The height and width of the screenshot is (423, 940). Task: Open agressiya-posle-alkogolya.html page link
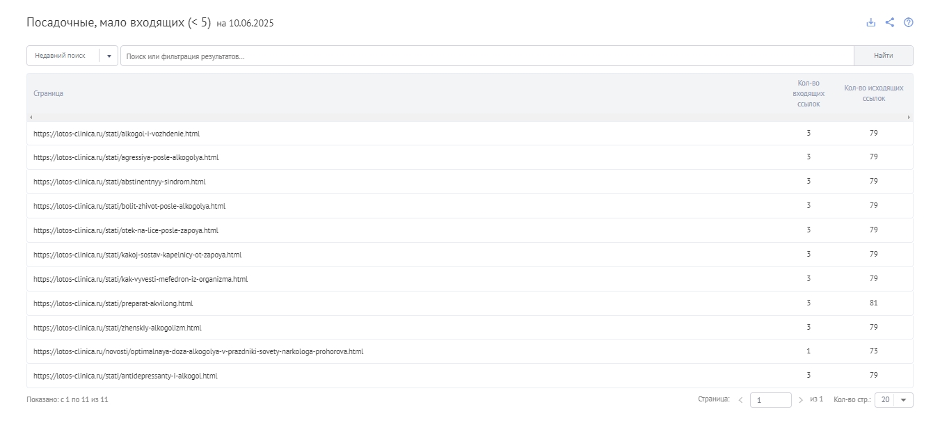tap(126, 157)
